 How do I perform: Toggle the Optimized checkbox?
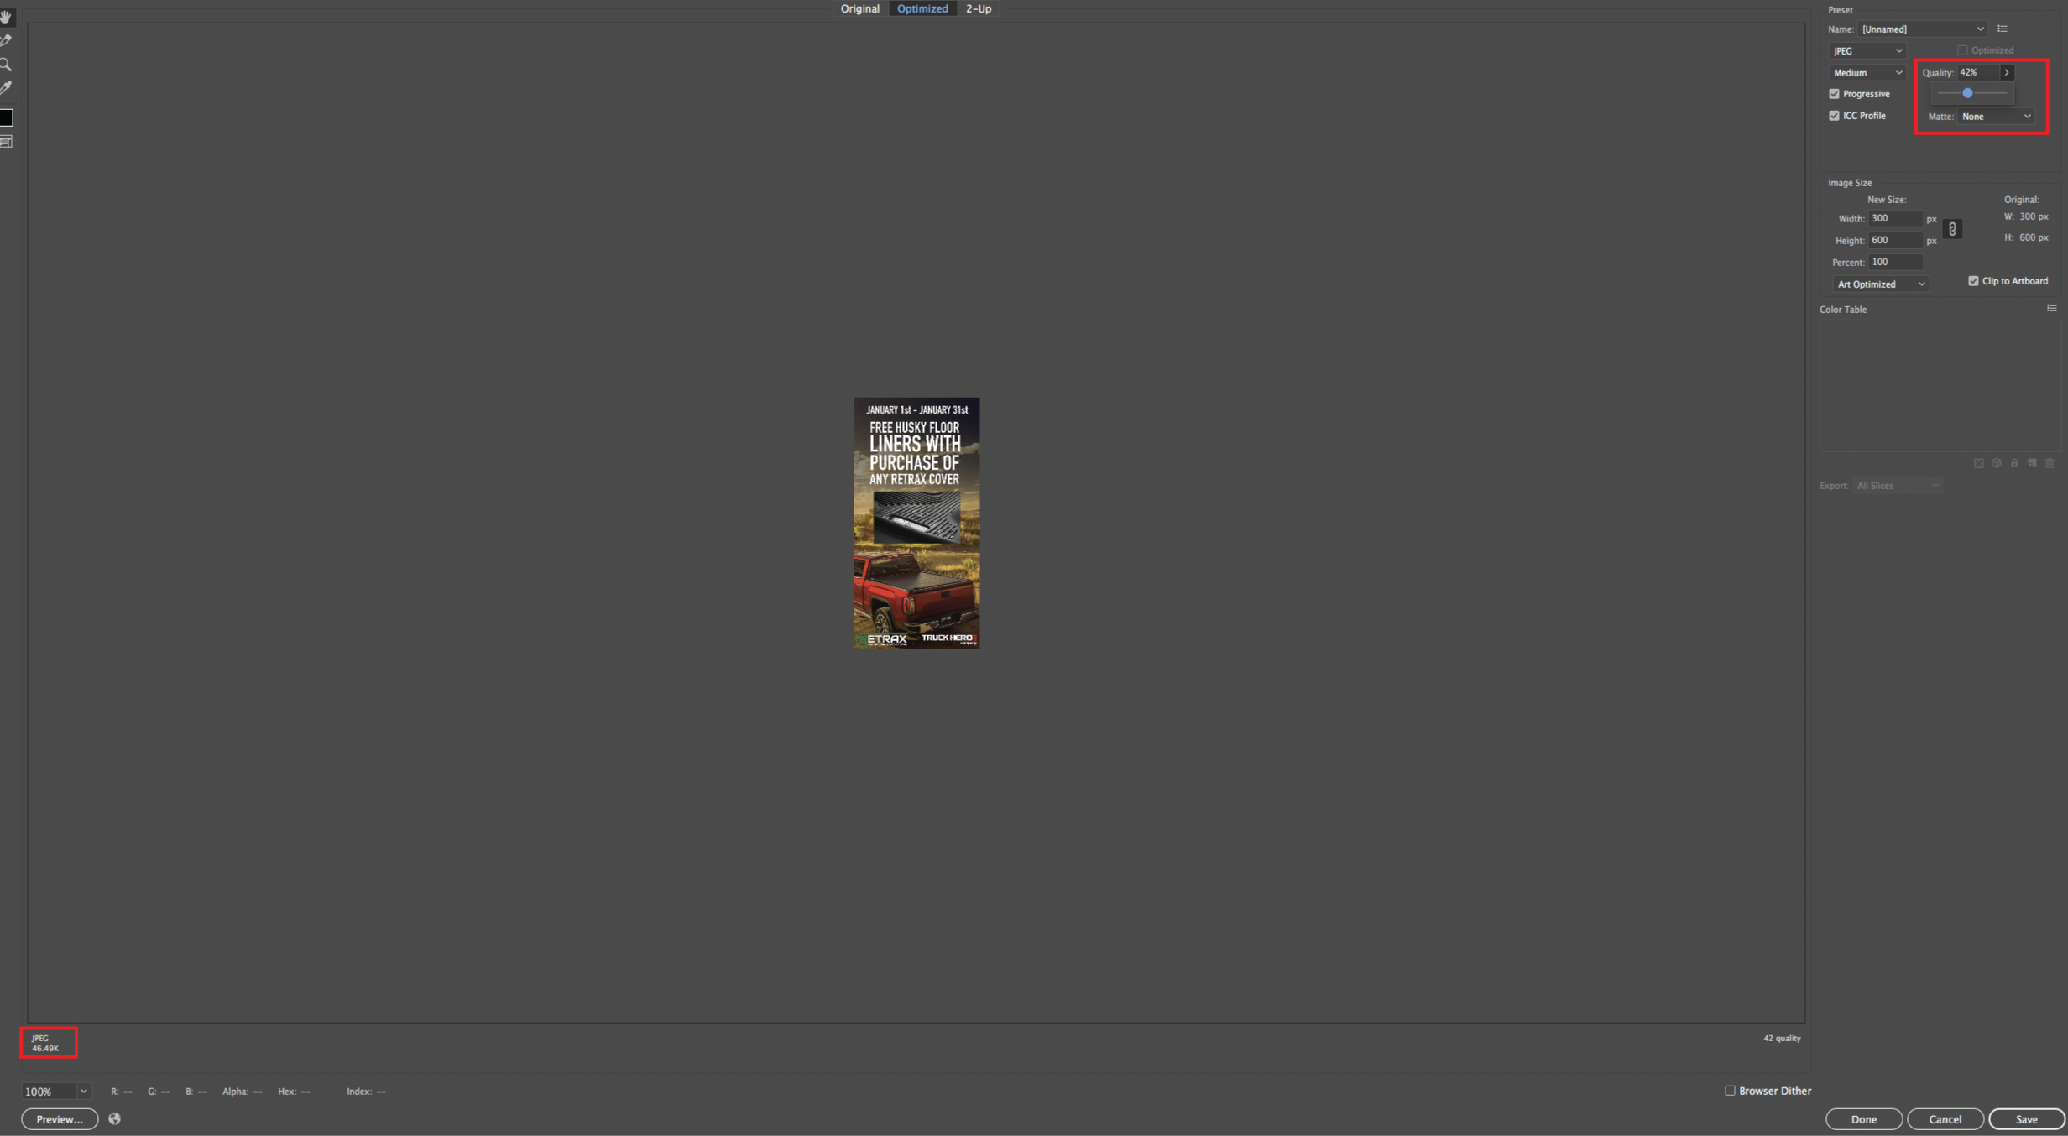pos(1962,50)
